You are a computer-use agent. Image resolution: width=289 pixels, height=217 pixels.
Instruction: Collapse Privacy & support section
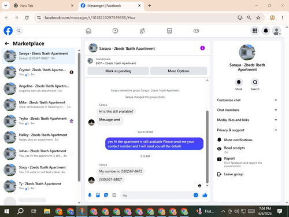[x=247, y=130]
